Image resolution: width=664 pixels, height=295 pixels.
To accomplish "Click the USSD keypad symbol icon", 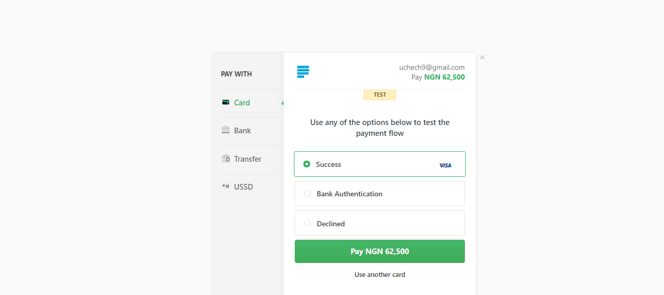I will 225,187.
